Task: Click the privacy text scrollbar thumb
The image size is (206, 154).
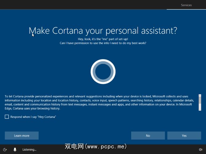Action: click(x=200, y=100)
